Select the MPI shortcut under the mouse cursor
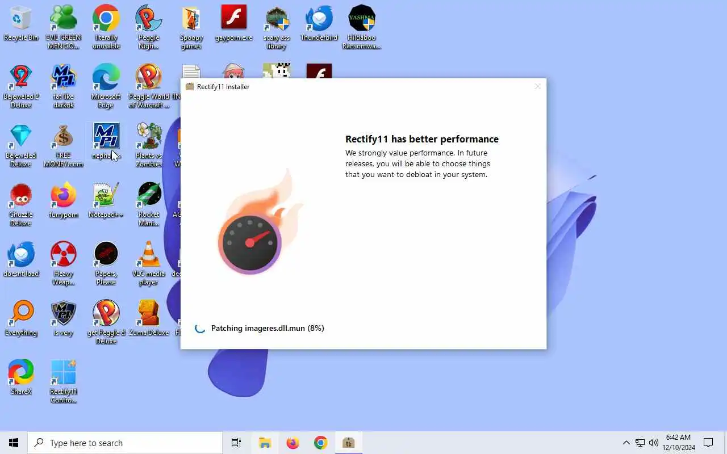Viewport: 727px width, 454px height. coord(106,141)
